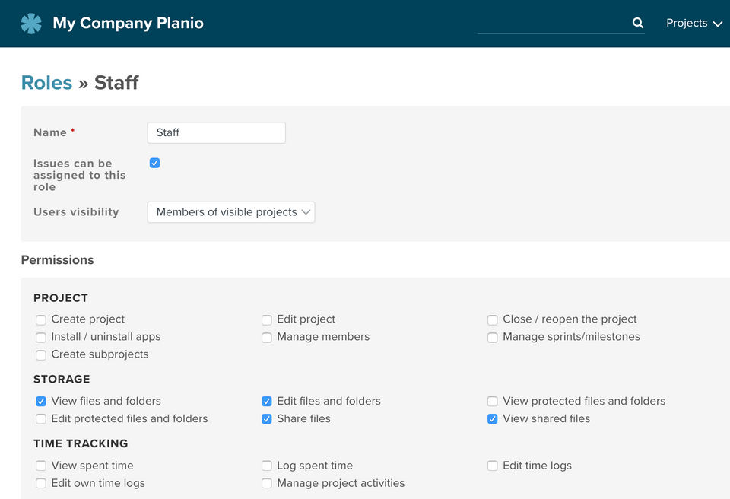Uncheck the View shared files checkbox
This screenshot has height=499, width=730.
493,419
